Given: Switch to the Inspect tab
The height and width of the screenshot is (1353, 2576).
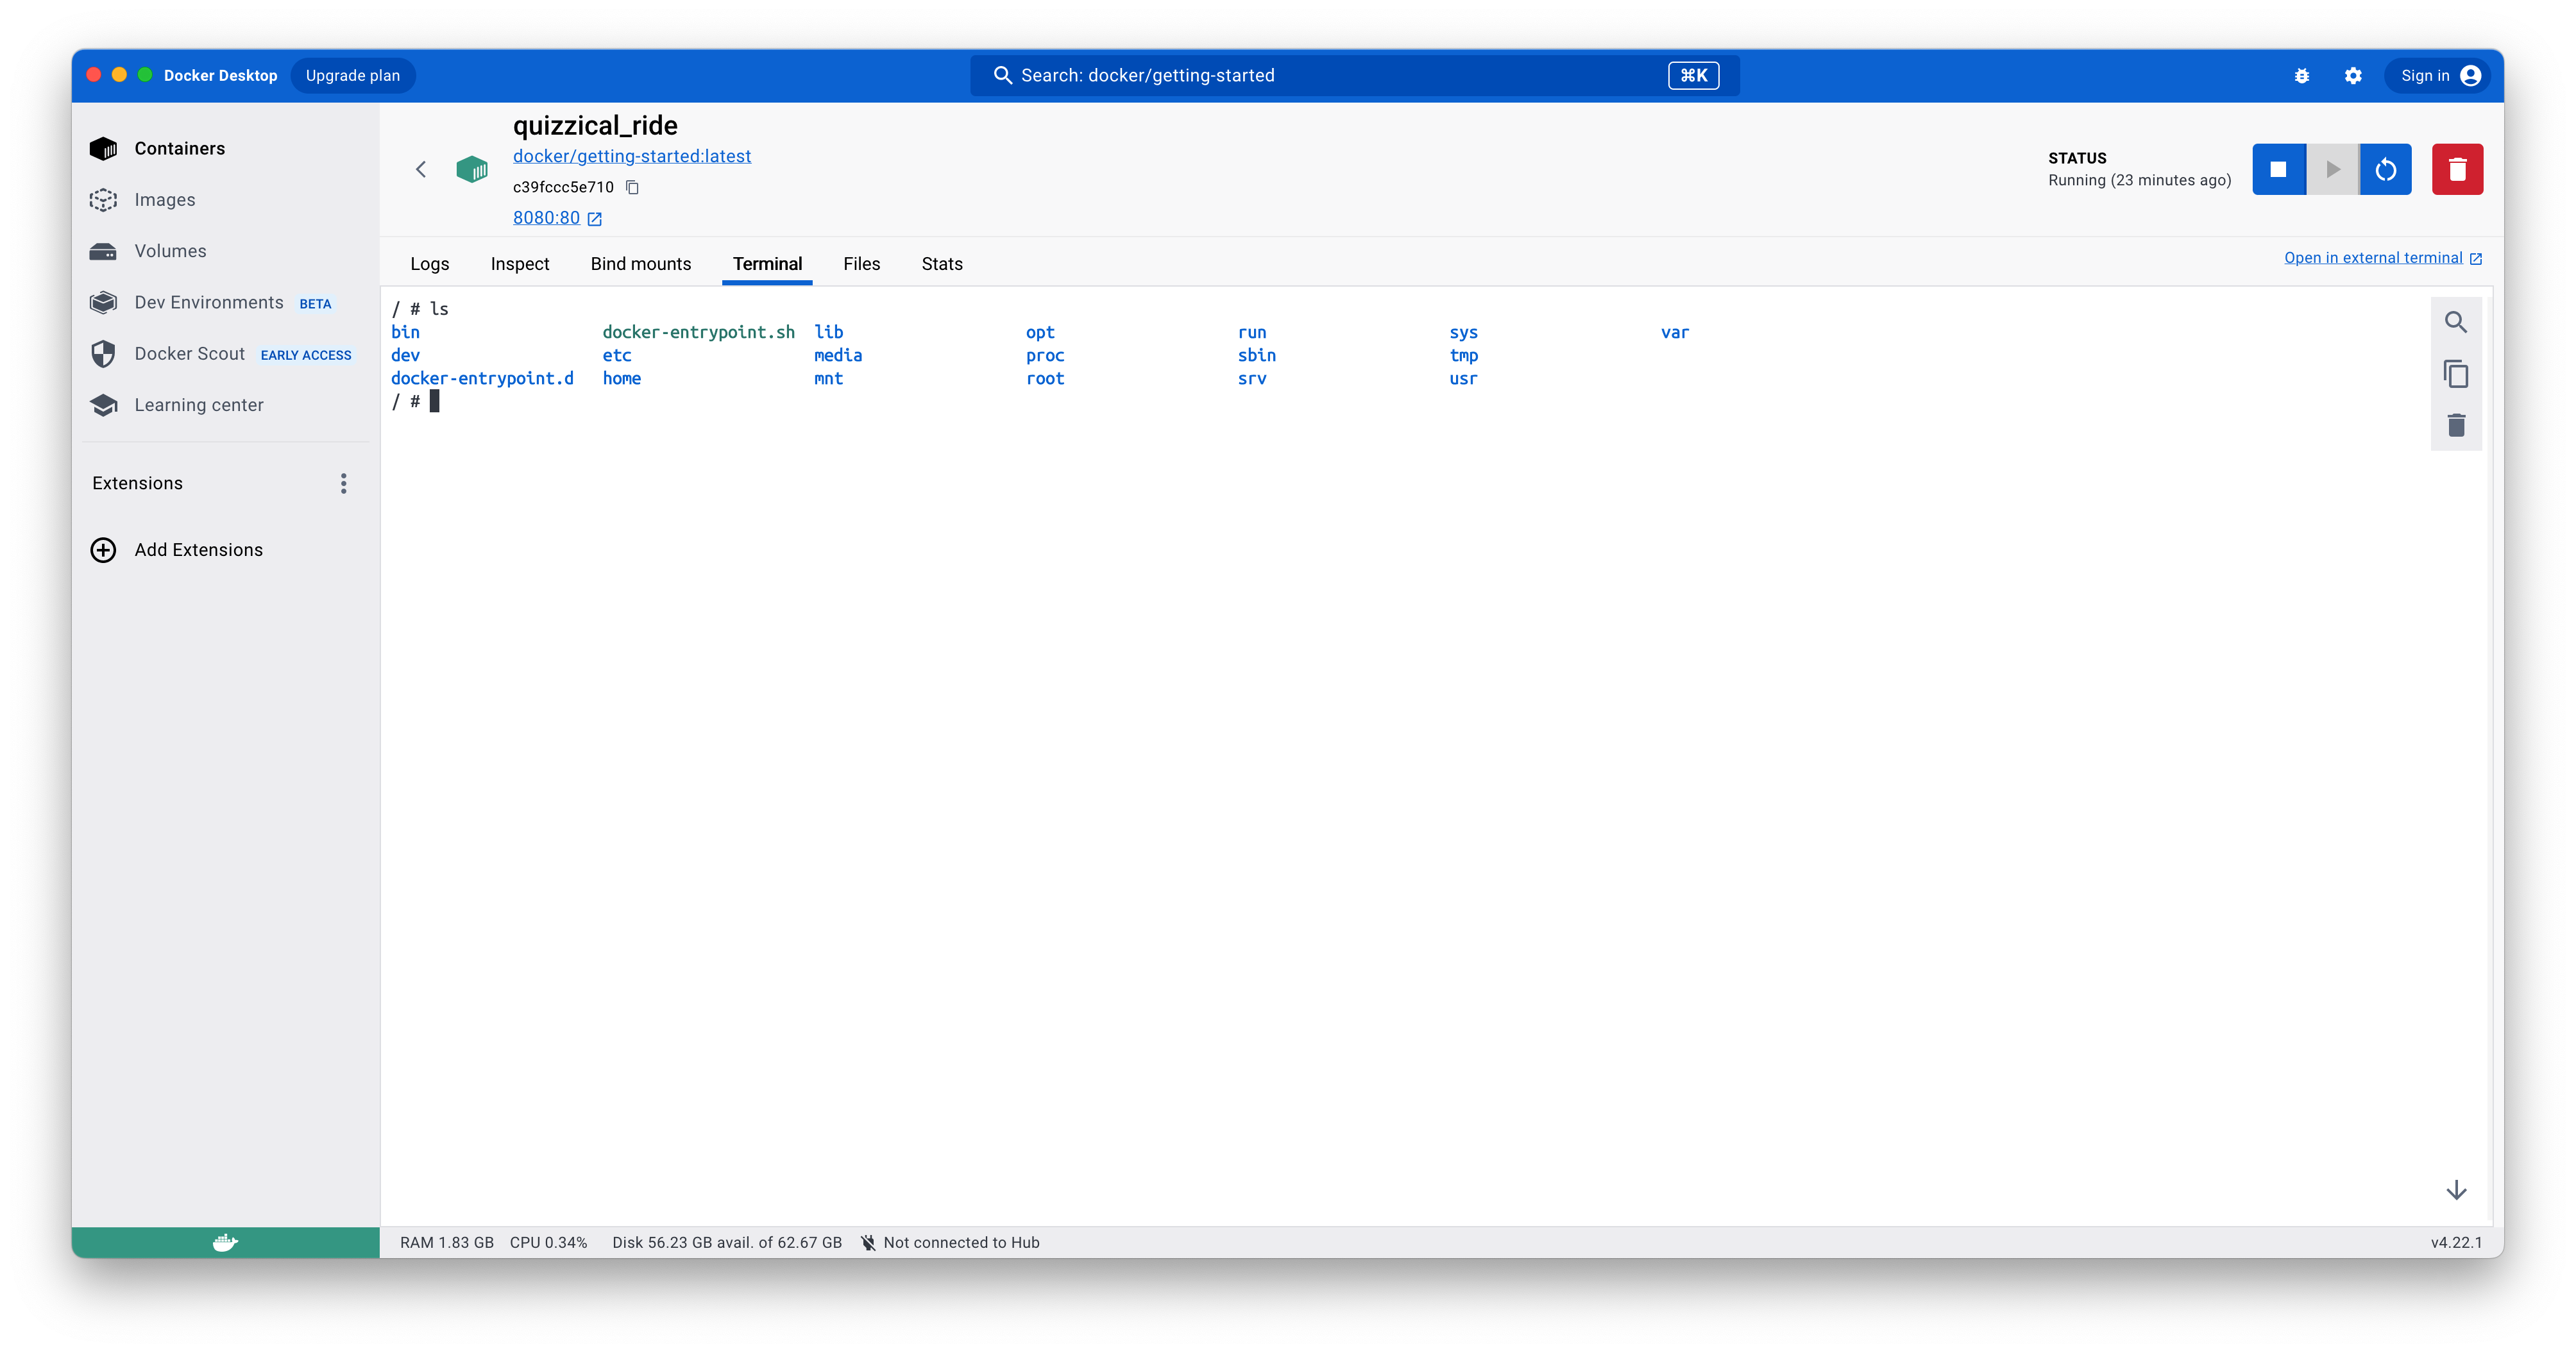Looking at the screenshot, I should tap(519, 264).
